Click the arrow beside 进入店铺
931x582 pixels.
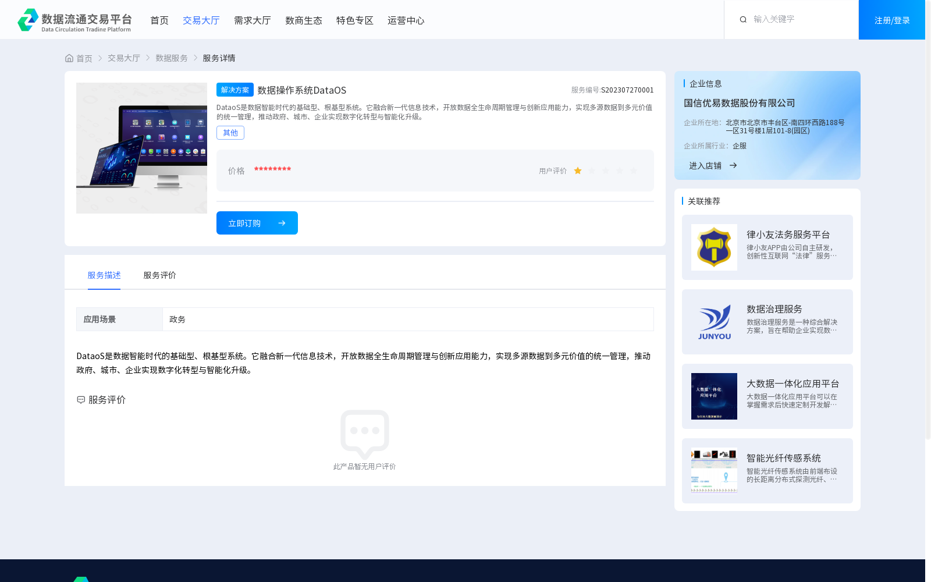point(733,166)
